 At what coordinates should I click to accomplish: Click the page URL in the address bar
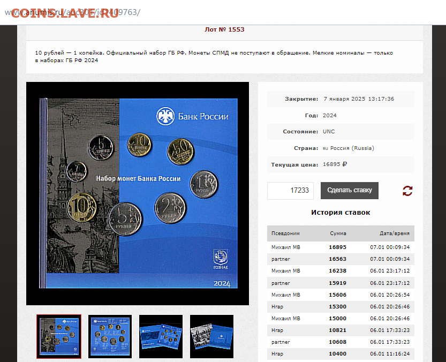[72, 12]
